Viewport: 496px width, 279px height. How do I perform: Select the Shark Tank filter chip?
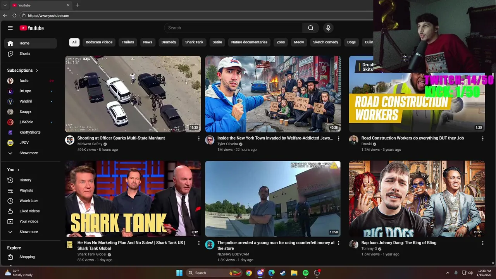[x=194, y=42]
